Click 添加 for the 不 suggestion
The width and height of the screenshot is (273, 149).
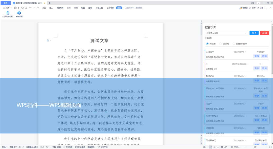point(257,68)
